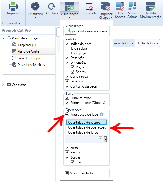Click the blue info icon beside Priorização de face
This screenshot has height=182, width=163.
pos(101,114)
